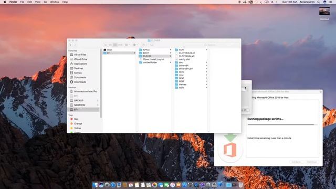Image resolution: width=336 pixels, height=189 pixels.
Task: Eject the BACKUP volume
Action: tap(98, 100)
